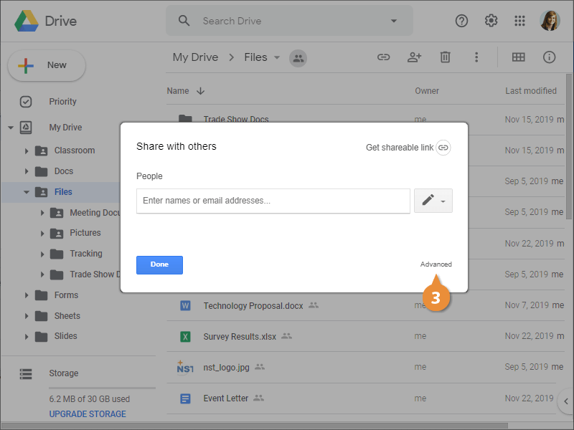Expand the Classroom folder arrow
The width and height of the screenshot is (574, 430).
tap(27, 150)
